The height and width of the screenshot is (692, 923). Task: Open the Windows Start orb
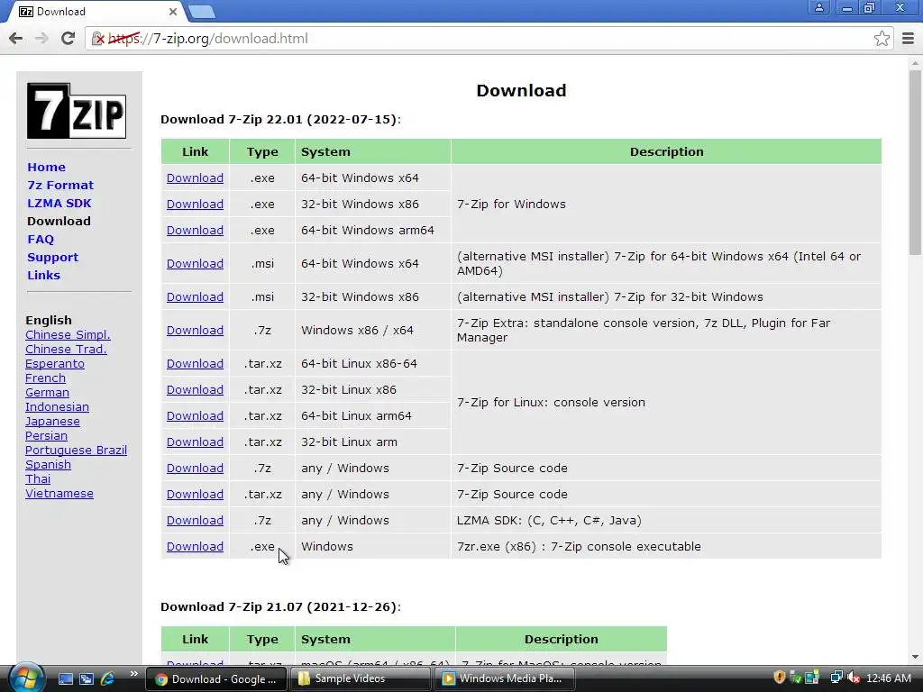click(x=26, y=678)
